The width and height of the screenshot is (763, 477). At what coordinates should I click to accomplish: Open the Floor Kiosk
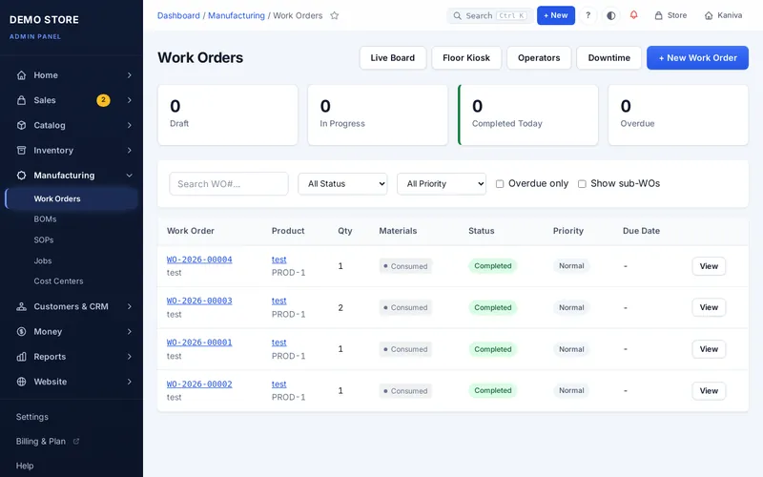click(466, 58)
